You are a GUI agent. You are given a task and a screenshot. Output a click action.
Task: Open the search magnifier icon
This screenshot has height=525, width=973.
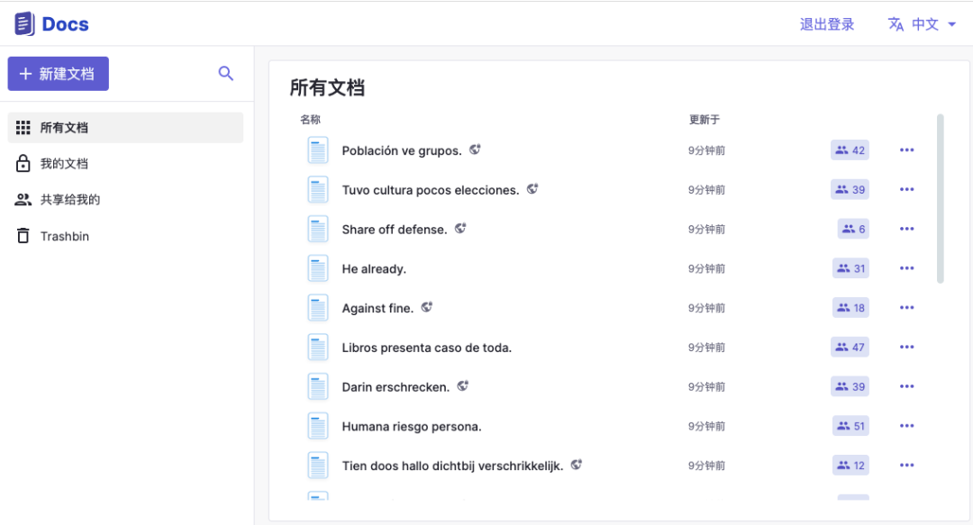[226, 74]
